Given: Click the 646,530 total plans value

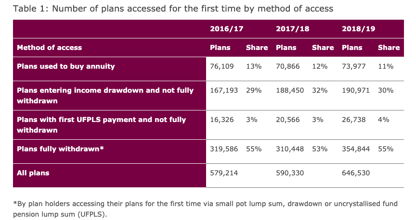Looking at the screenshot, I should pyautogui.click(x=356, y=173).
